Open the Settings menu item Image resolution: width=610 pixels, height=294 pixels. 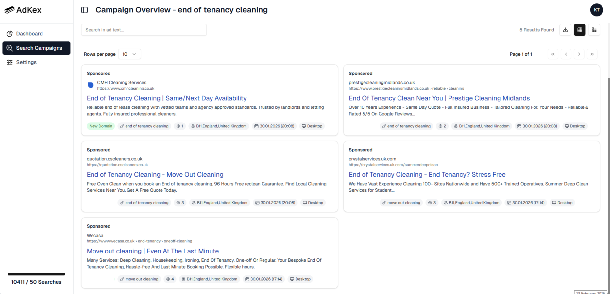(26, 62)
